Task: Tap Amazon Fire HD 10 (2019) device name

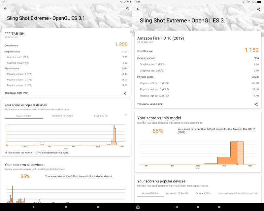Action: tap(160, 38)
